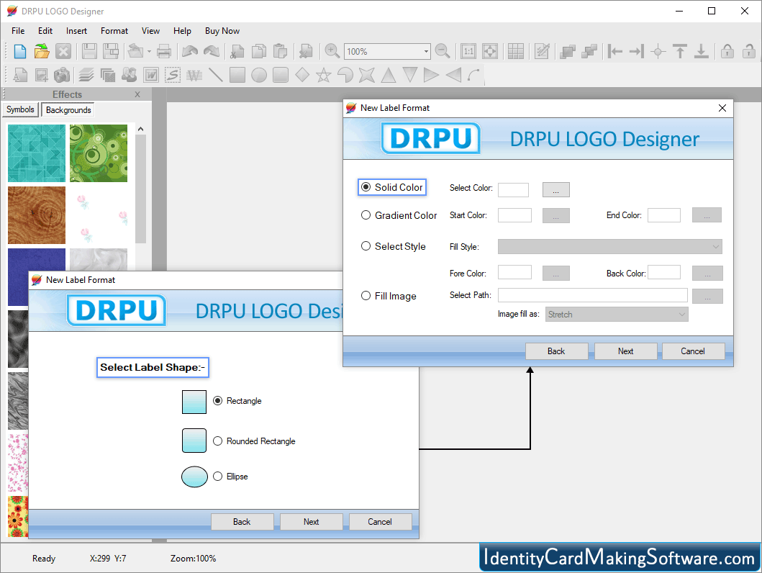762x573 pixels.
Task: Click the open padlock unlock icon
Action: pyautogui.click(x=749, y=51)
